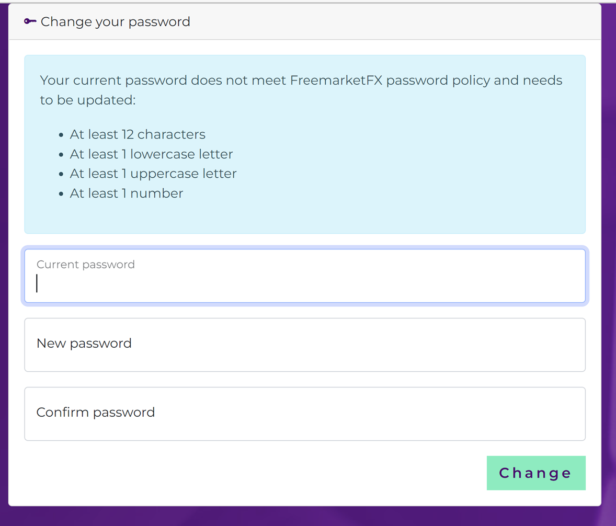Click the 'At least 1 lowercase letter' rule

pyautogui.click(x=151, y=154)
